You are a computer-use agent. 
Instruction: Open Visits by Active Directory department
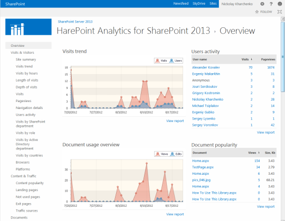click(27, 144)
